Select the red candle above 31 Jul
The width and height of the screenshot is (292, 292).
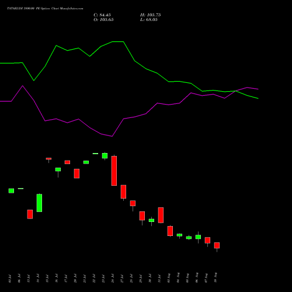tap(161, 215)
